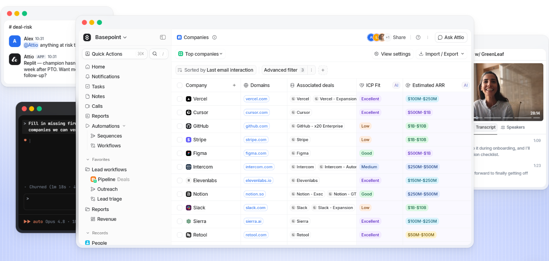Expand the Top companies view dropdown

pyautogui.click(x=200, y=54)
